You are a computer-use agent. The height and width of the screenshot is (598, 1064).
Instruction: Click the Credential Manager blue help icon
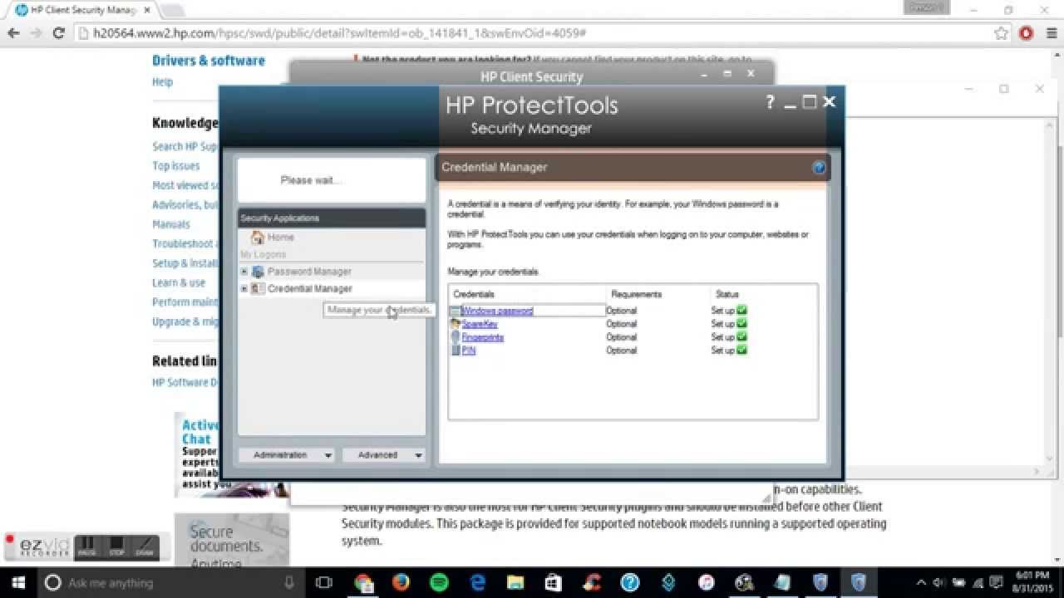[x=819, y=168]
